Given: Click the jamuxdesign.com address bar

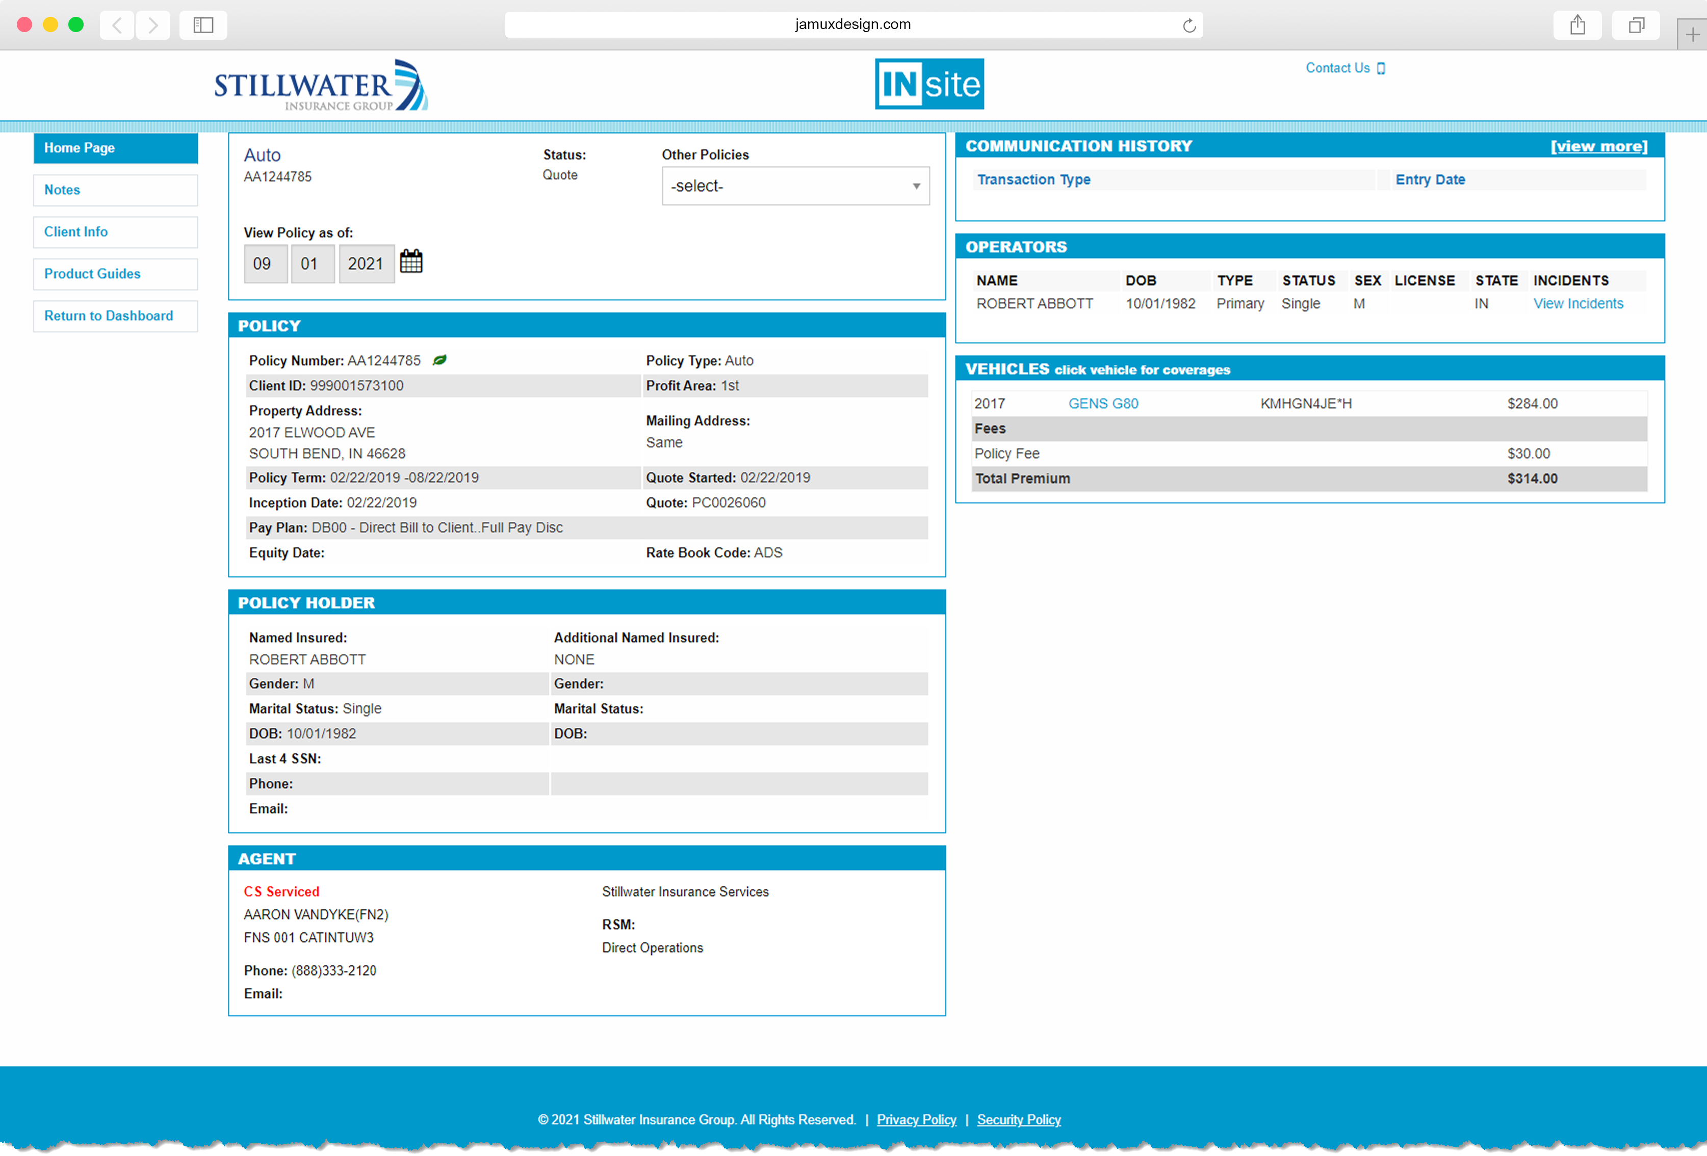Looking at the screenshot, I should tap(853, 25).
